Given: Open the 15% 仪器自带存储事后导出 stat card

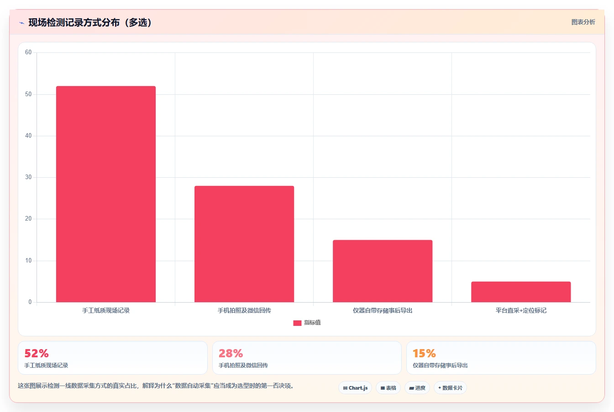Looking at the screenshot, I should coord(501,358).
